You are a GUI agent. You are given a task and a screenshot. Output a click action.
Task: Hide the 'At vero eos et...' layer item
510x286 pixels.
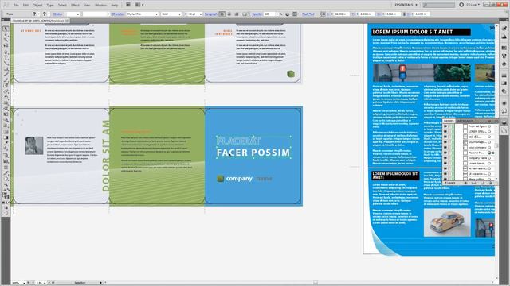(x=445, y=168)
